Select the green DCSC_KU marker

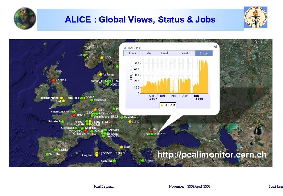click(108, 81)
